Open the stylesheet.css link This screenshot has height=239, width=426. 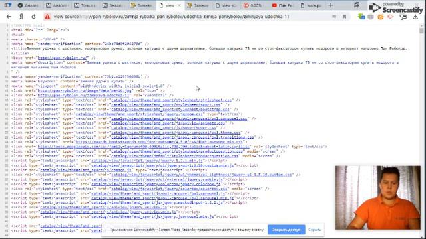pyautogui.click(x=172, y=100)
